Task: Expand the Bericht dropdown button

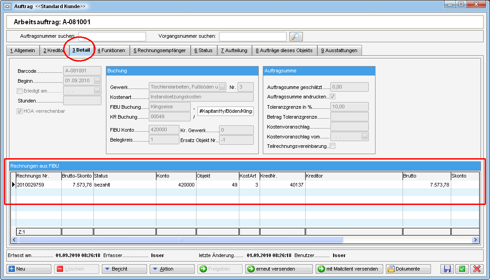Action: pos(124,269)
